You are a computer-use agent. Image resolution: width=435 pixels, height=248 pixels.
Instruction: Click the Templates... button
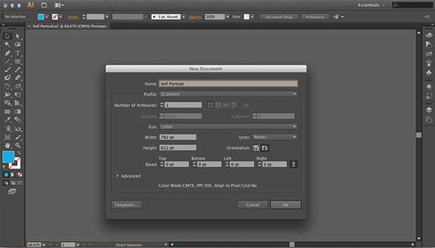click(126, 205)
